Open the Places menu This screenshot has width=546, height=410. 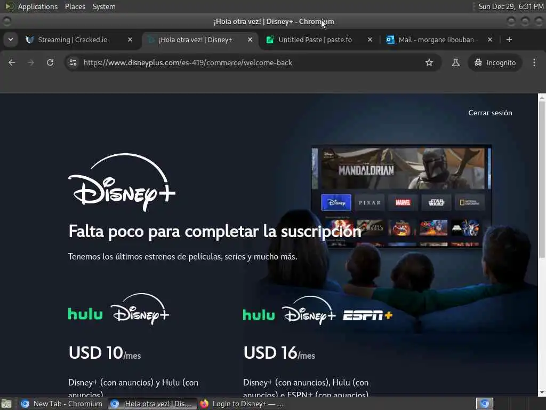point(75,6)
